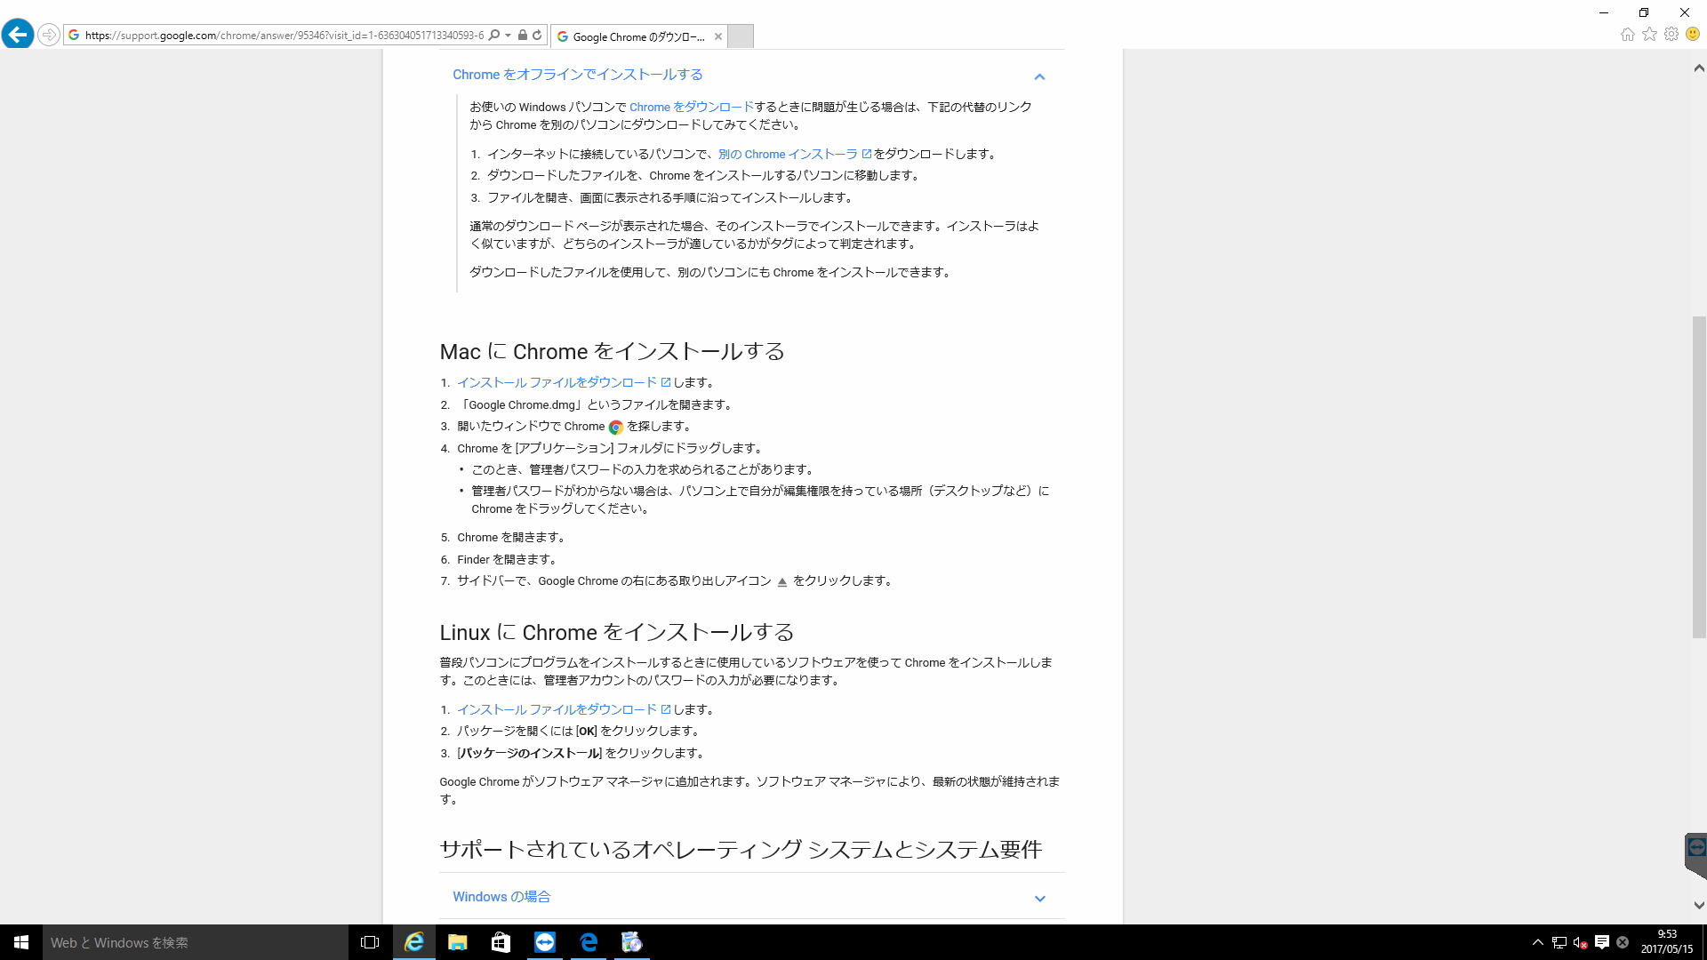Image resolution: width=1707 pixels, height=960 pixels.
Task: Collapse Chrome をオフラインでインストールする section chevron
Action: tap(1039, 76)
